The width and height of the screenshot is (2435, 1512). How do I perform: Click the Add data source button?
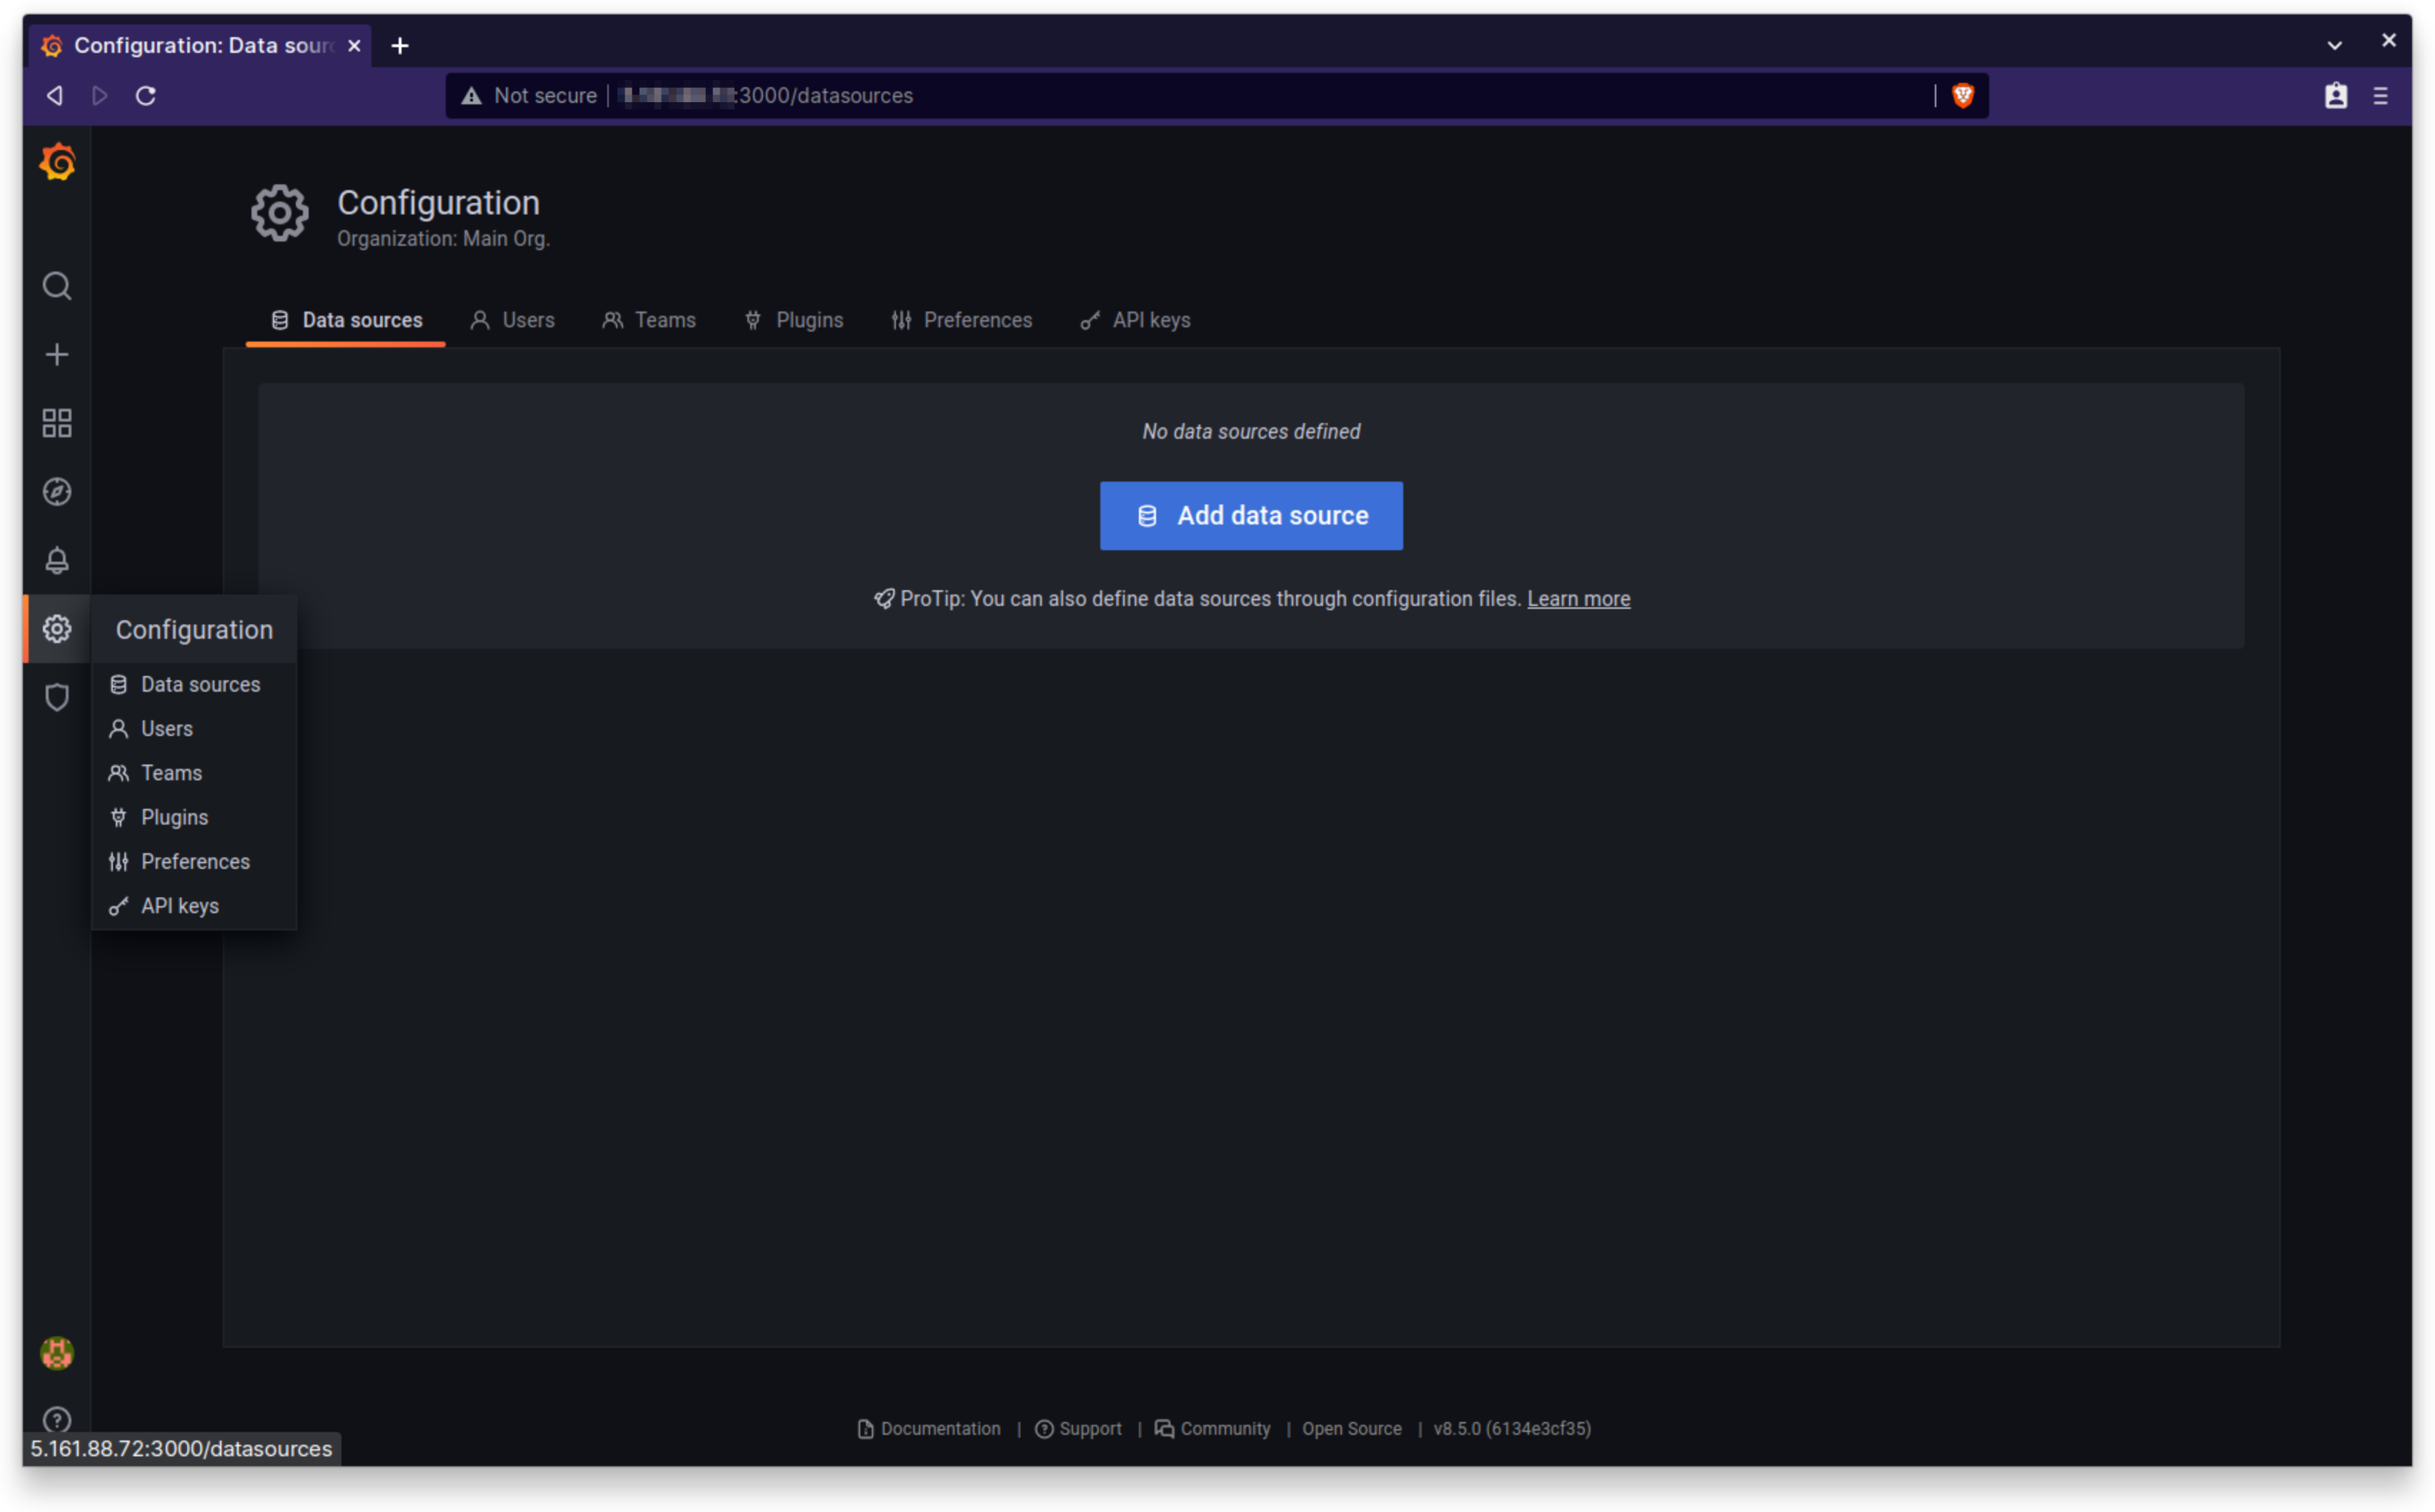point(1250,515)
